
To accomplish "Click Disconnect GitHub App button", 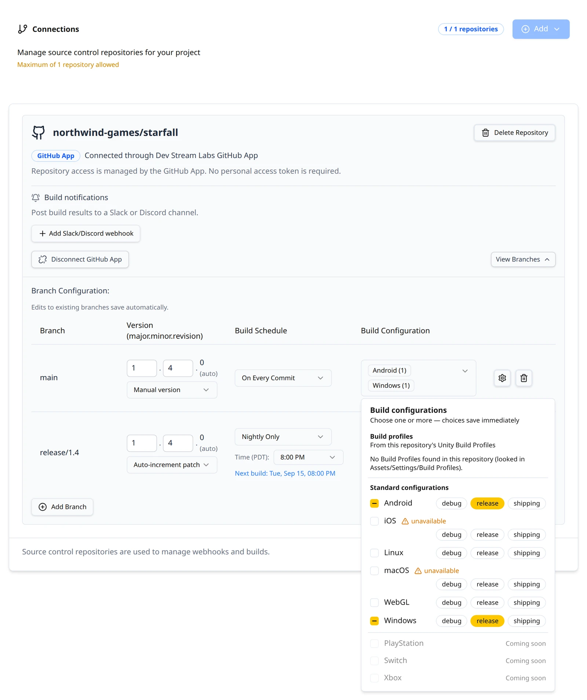I will coord(80,259).
